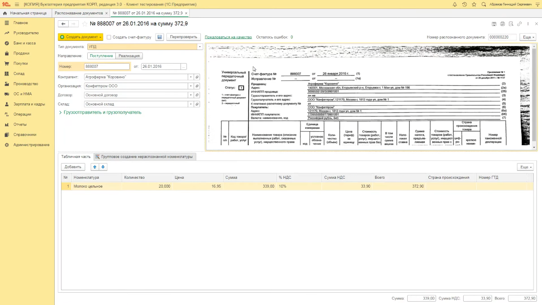Open Контрагент record with open-form icon
This screenshot has width=542, height=305.
point(197,77)
